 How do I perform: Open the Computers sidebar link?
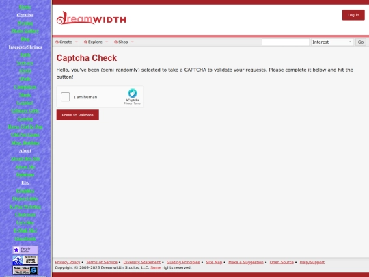pos(25,87)
